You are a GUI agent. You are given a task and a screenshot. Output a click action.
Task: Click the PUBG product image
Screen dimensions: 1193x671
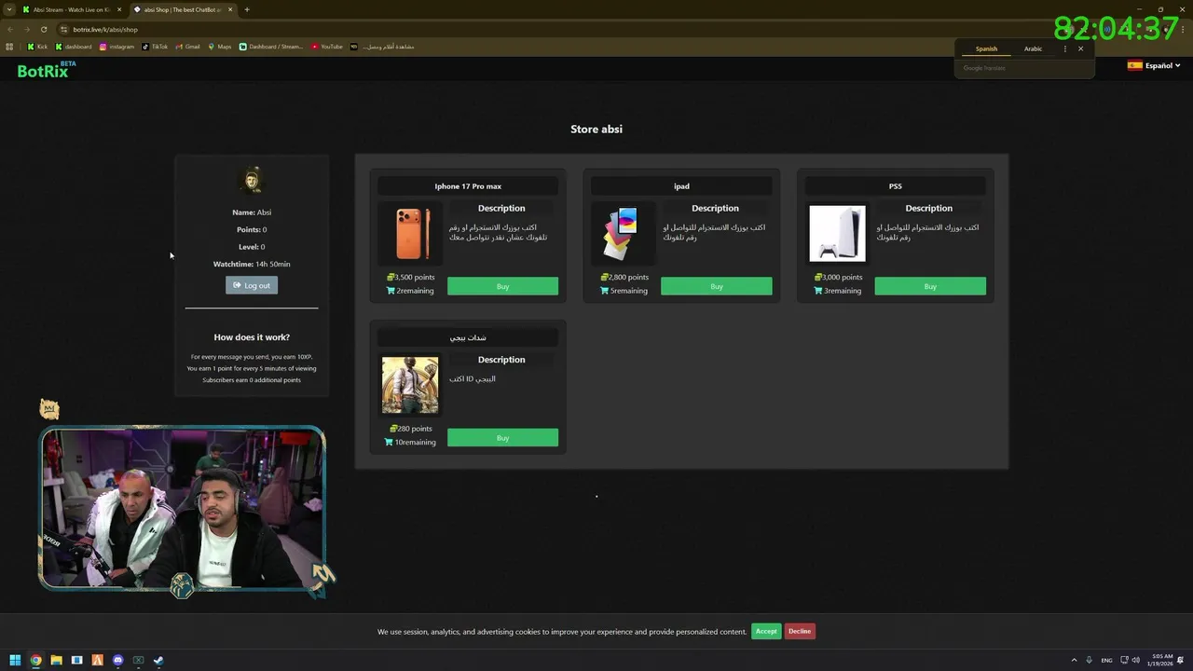[x=410, y=385]
